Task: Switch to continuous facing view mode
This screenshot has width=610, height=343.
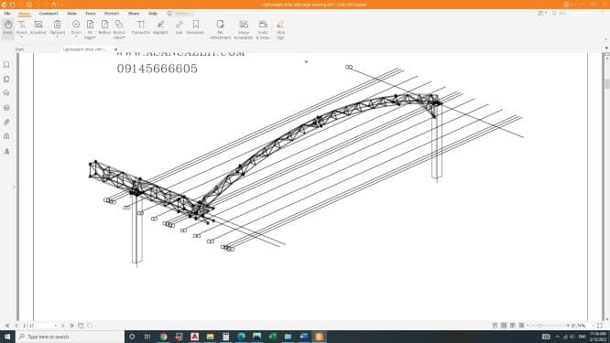Action: point(522,326)
